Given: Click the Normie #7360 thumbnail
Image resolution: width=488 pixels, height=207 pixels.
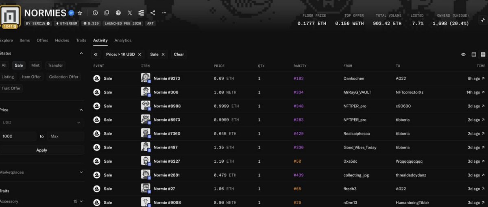Looking at the screenshot, I should pyautogui.click(x=146, y=133).
